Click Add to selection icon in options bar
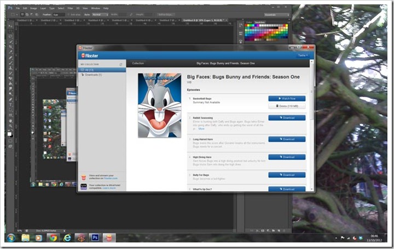 click(x=27, y=15)
